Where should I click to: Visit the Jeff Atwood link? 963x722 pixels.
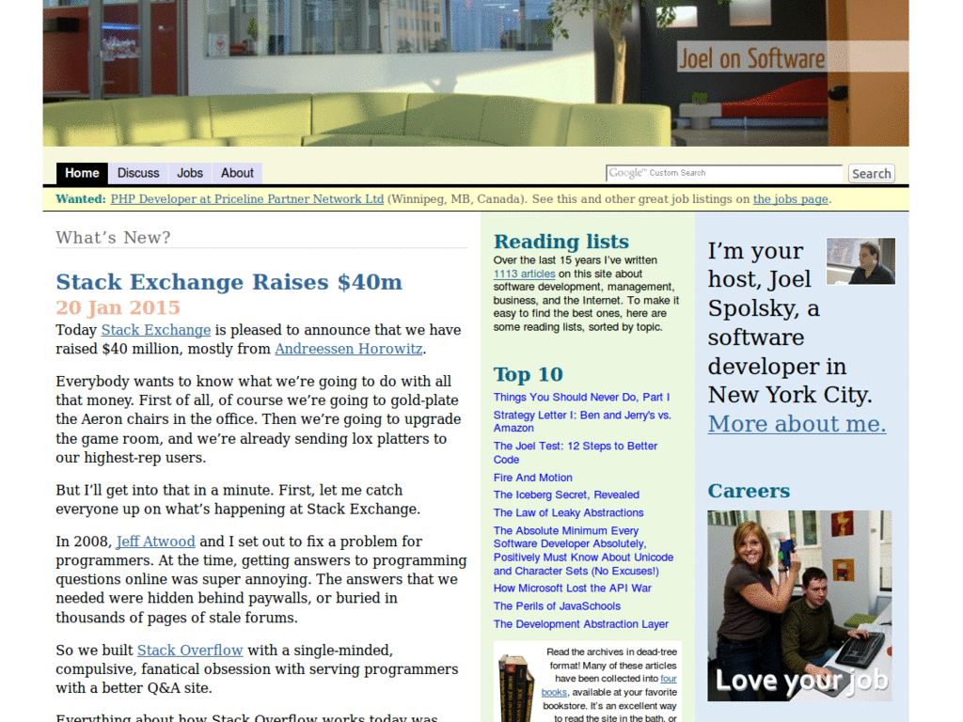(x=155, y=541)
